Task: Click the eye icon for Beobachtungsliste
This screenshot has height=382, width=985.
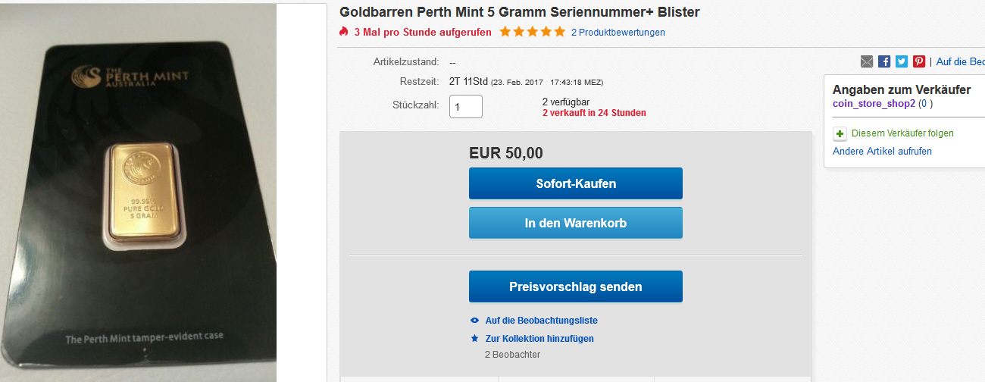Action: 474,321
